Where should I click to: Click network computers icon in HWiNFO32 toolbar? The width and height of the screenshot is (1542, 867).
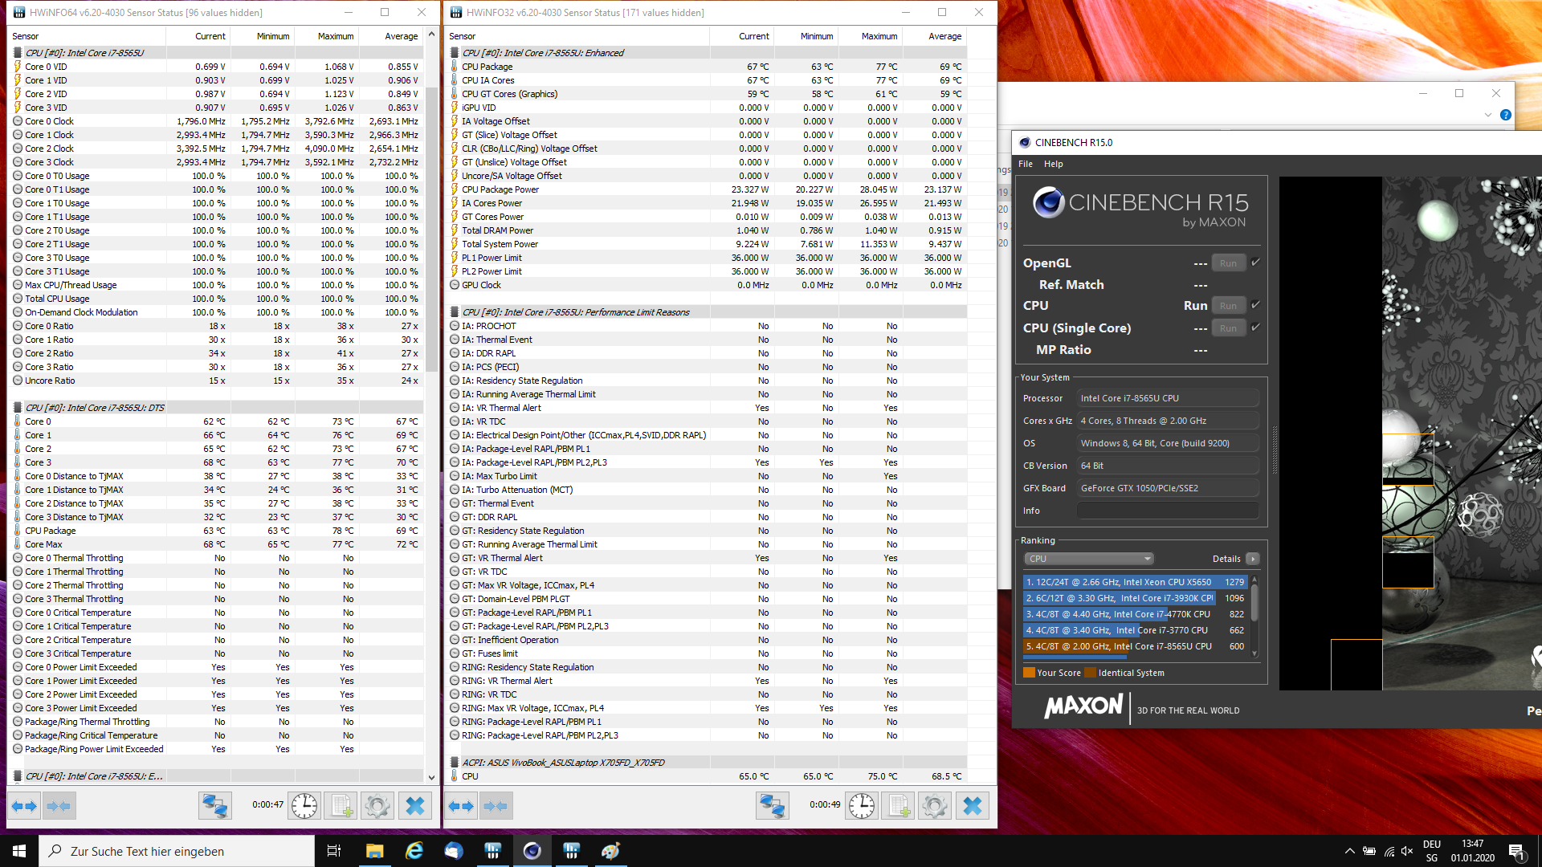(772, 806)
